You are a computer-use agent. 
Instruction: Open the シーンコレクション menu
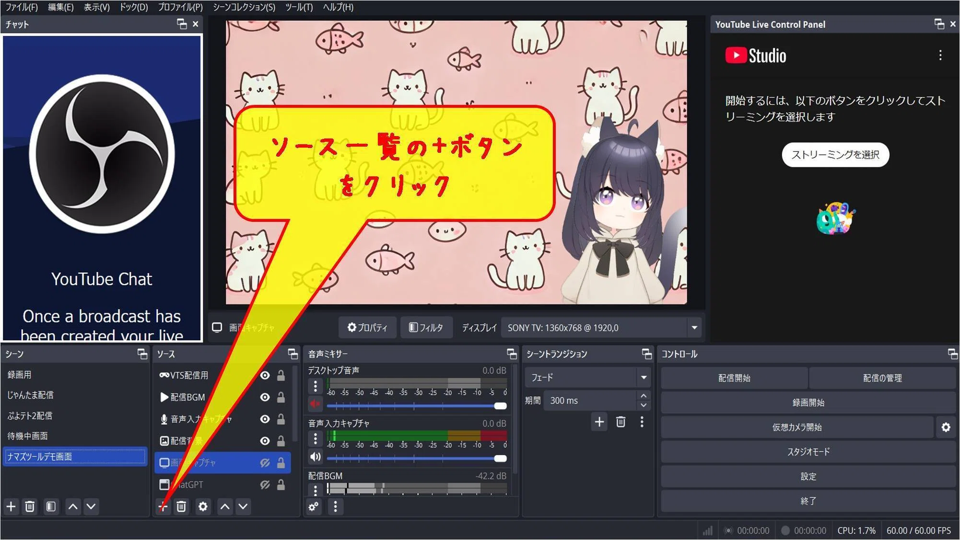coord(244,7)
